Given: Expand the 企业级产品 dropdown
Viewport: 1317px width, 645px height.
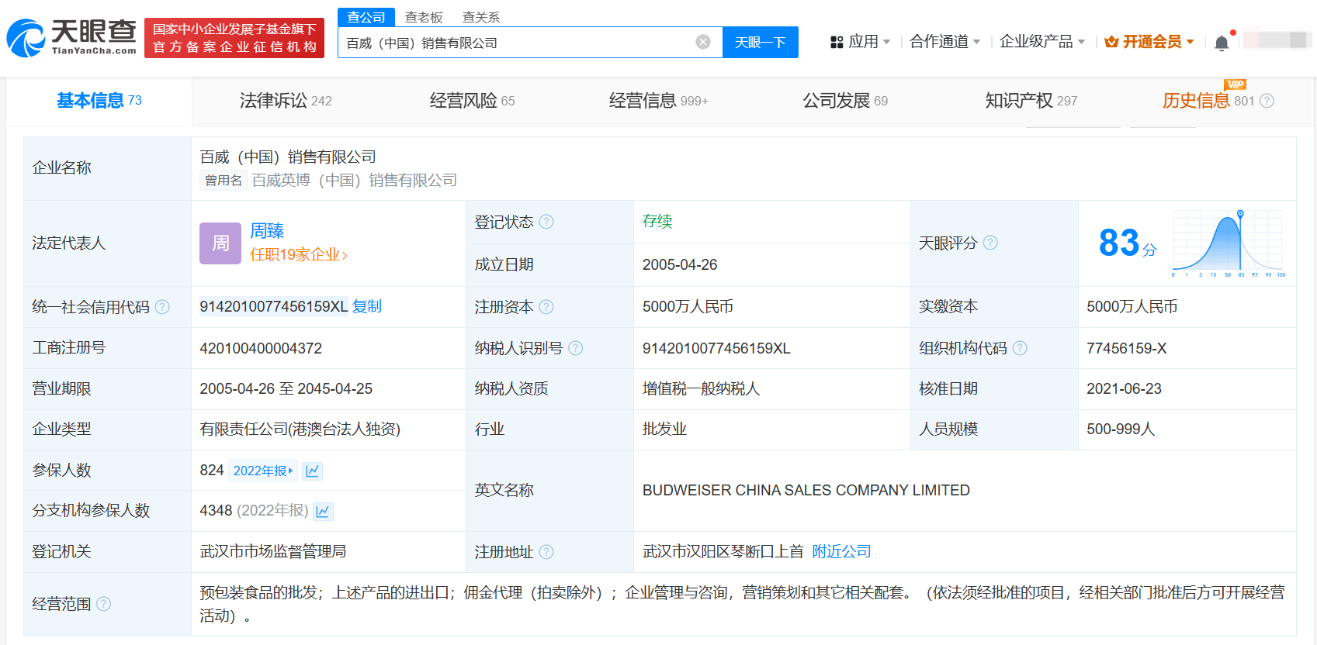Looking at the screenshot, I should click(1042, 42).
